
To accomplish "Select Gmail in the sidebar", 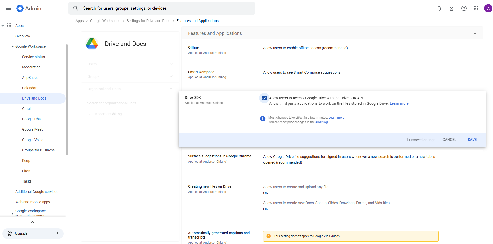I will (x=27, y=109).
